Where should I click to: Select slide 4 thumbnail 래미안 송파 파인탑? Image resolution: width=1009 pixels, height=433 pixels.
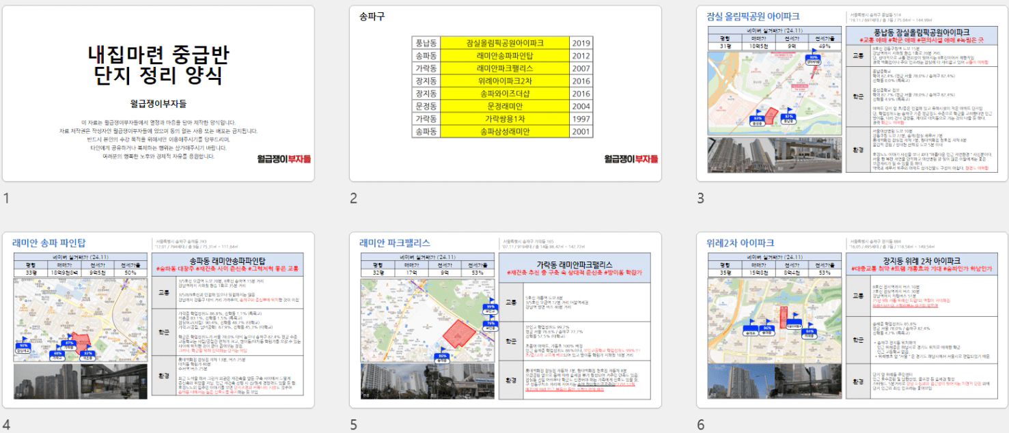click(158, 320)
